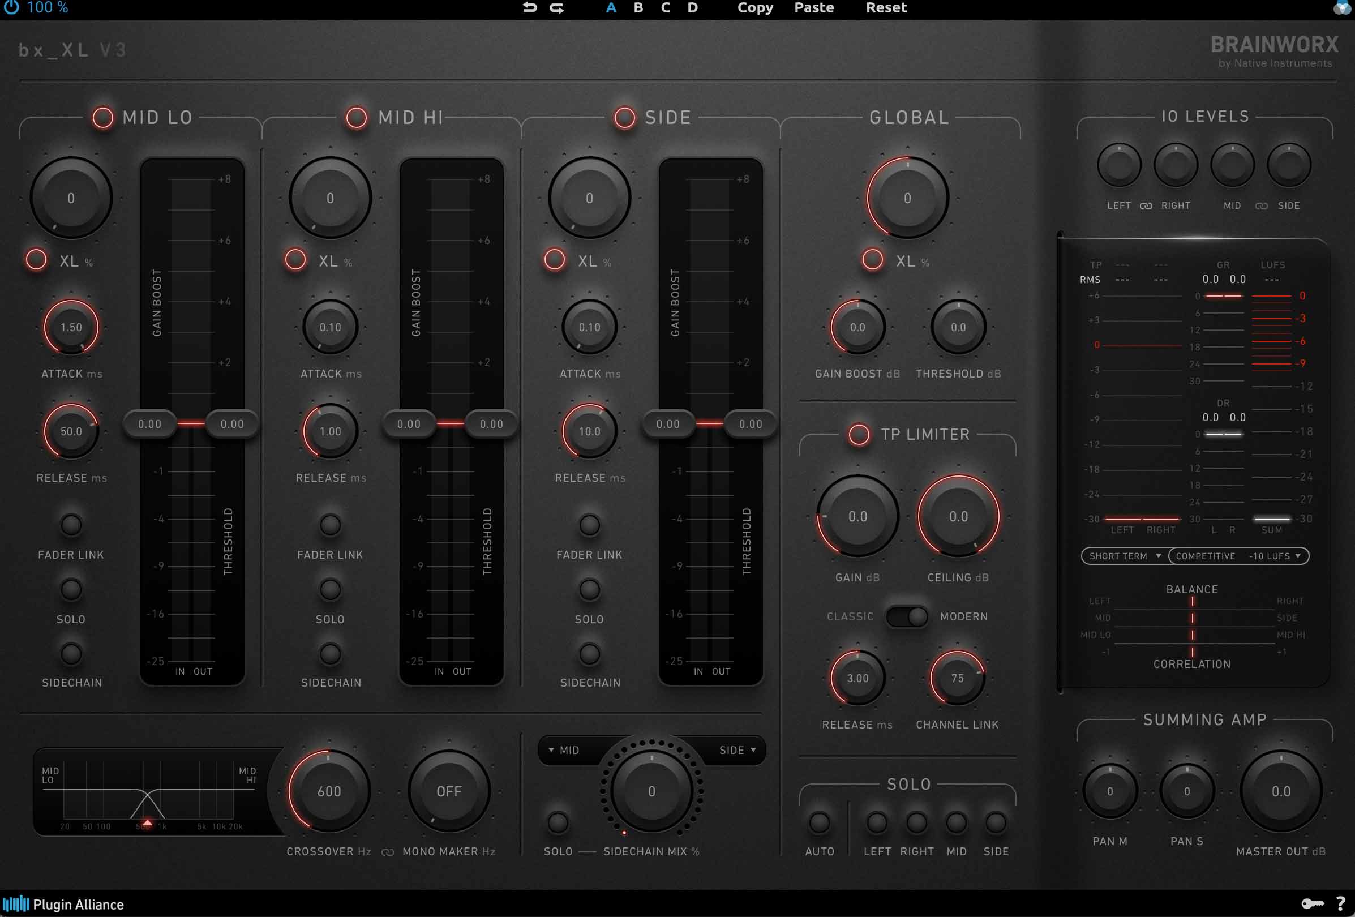Click the SIDE Release ms knob
Screen dimensions: 1355x917
click(589, 431)
